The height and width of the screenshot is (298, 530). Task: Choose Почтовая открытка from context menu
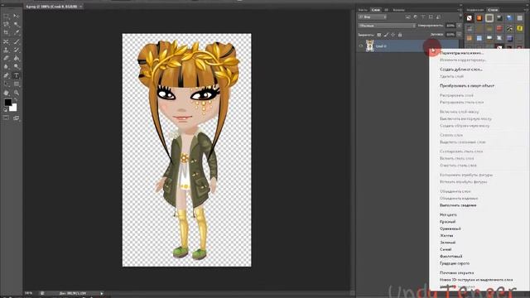click(x=456, y=272)
